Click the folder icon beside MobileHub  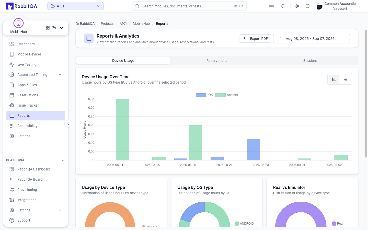click(x=54, y=28)
